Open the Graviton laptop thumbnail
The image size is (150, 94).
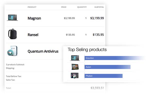75,58
